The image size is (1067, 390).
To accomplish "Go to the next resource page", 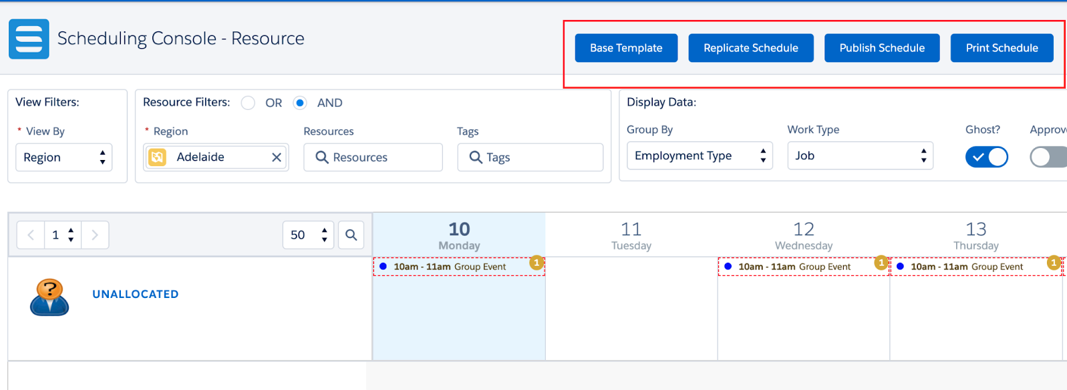I will pos(95,235).
